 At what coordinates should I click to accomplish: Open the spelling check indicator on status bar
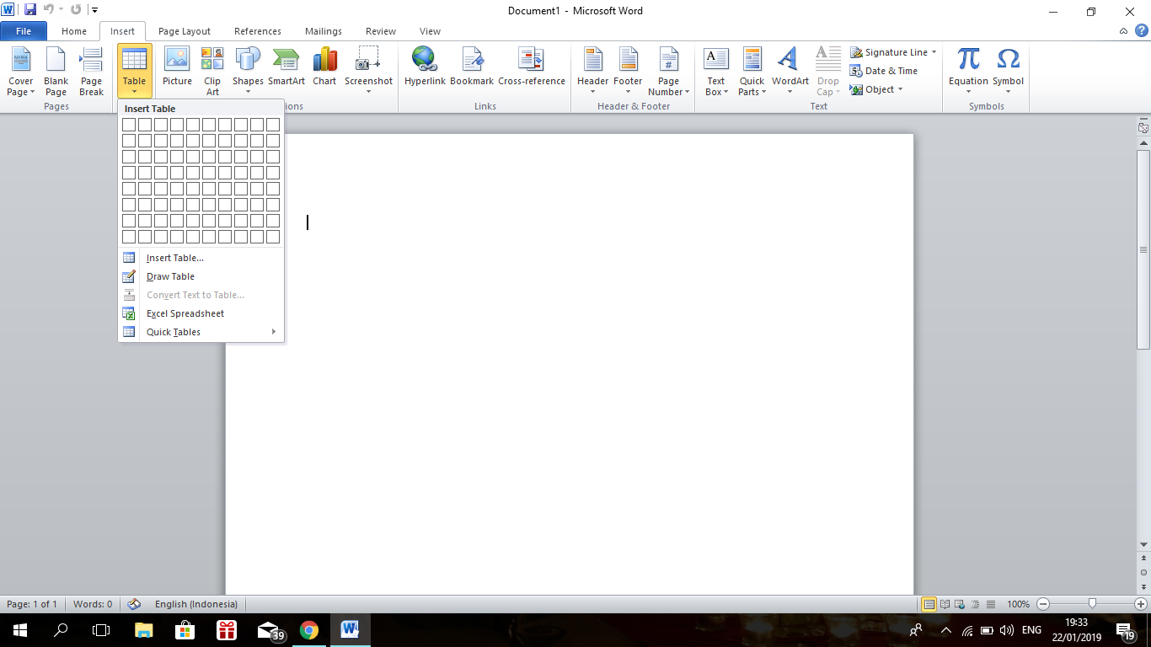(x=134, y=604)
